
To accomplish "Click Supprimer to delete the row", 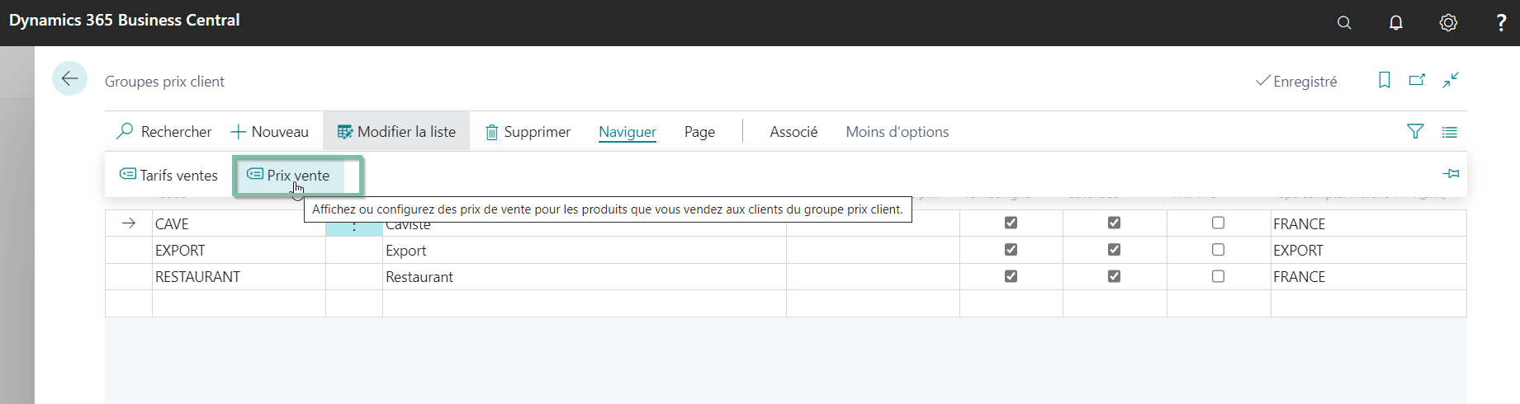I will [x=528, y=132].
